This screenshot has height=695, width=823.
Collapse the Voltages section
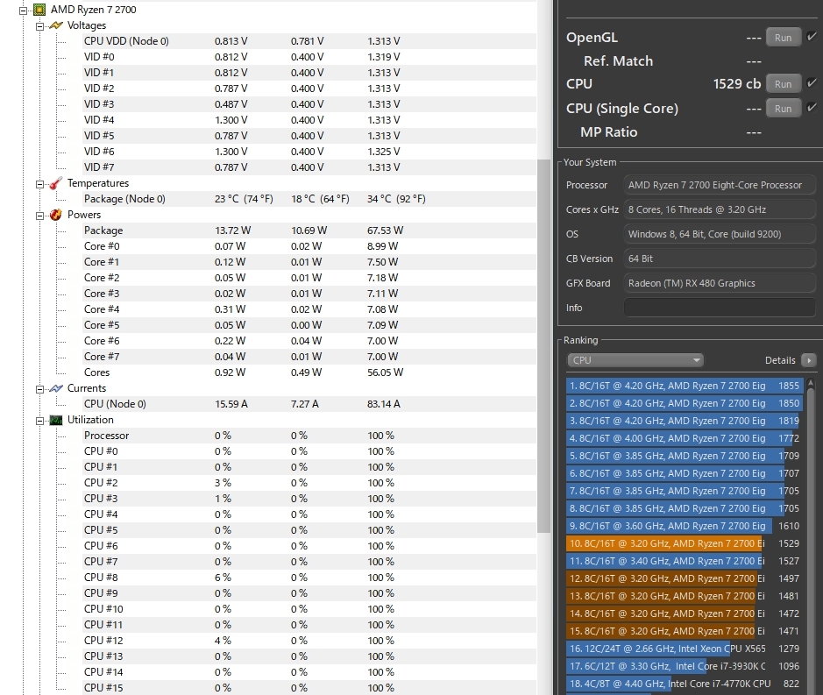[x=39, y=25]
